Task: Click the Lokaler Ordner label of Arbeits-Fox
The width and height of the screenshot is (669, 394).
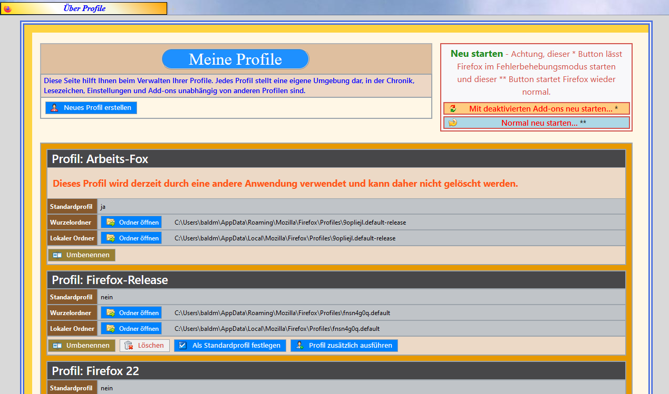Action: 72,238
